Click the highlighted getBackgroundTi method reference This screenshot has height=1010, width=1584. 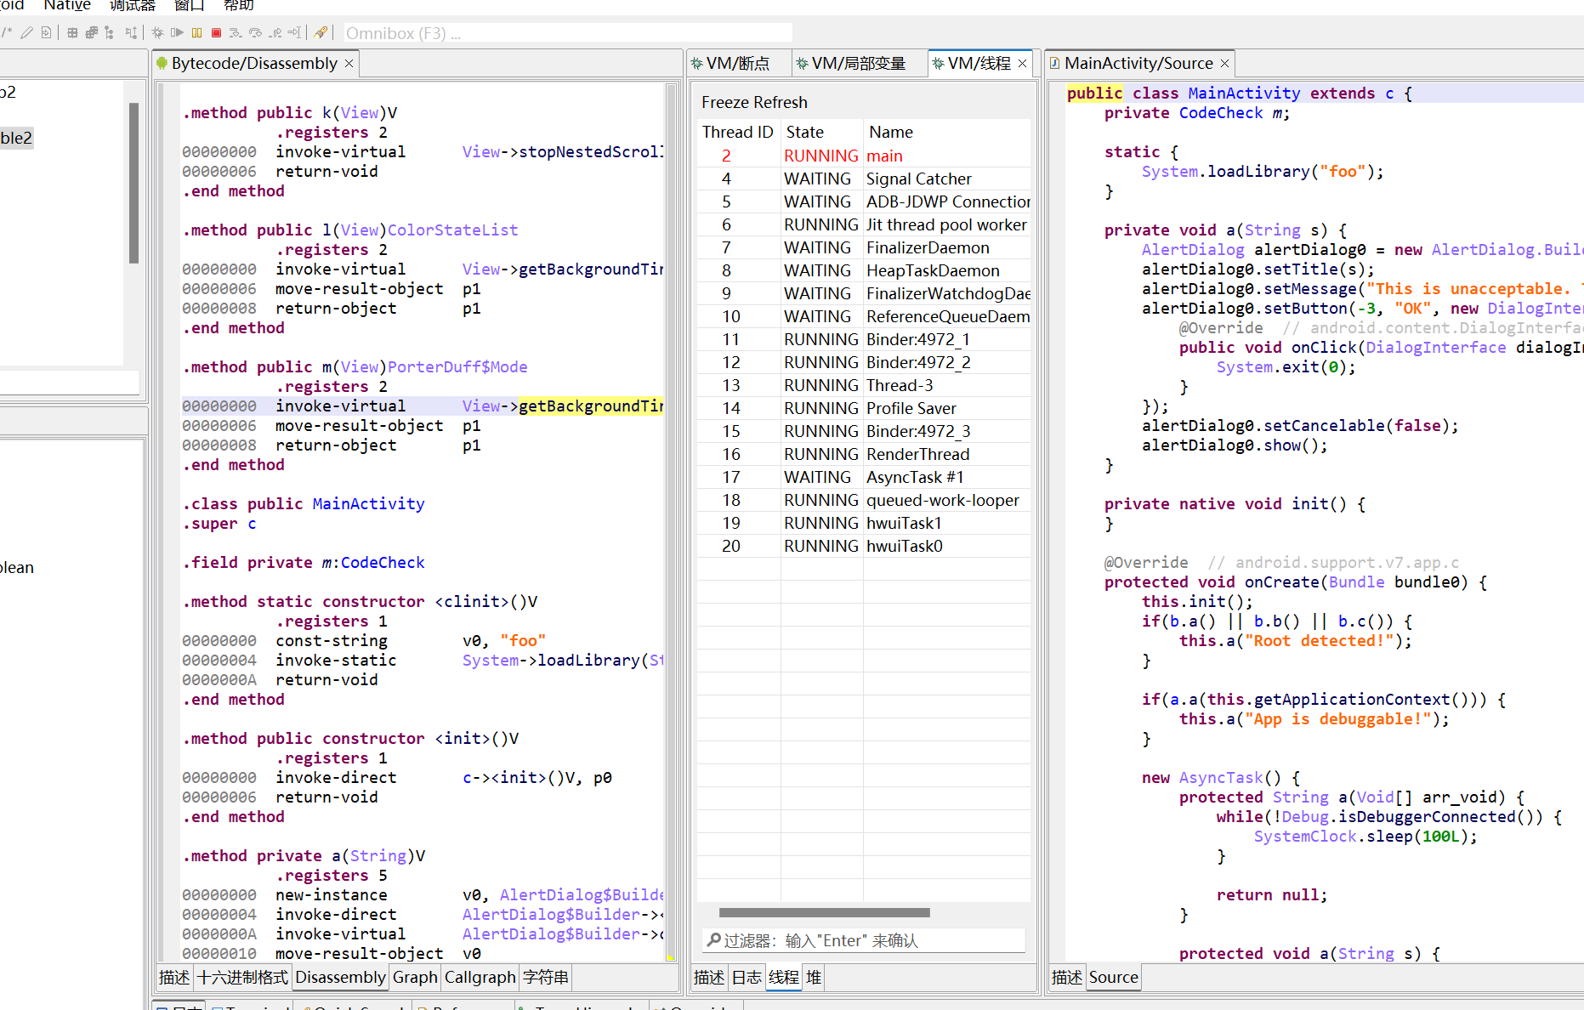click(x=590, y=406)
